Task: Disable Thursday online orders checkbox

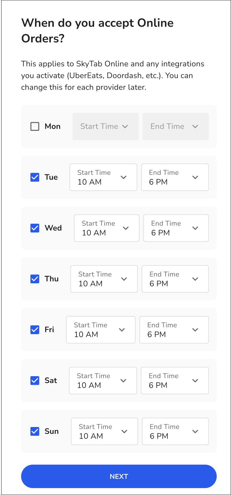Action: pos(35,279)
